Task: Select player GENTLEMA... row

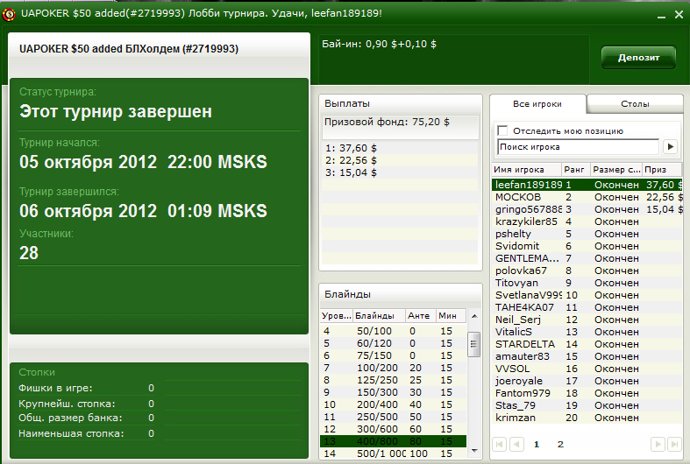Action: (x=587, y=258)
